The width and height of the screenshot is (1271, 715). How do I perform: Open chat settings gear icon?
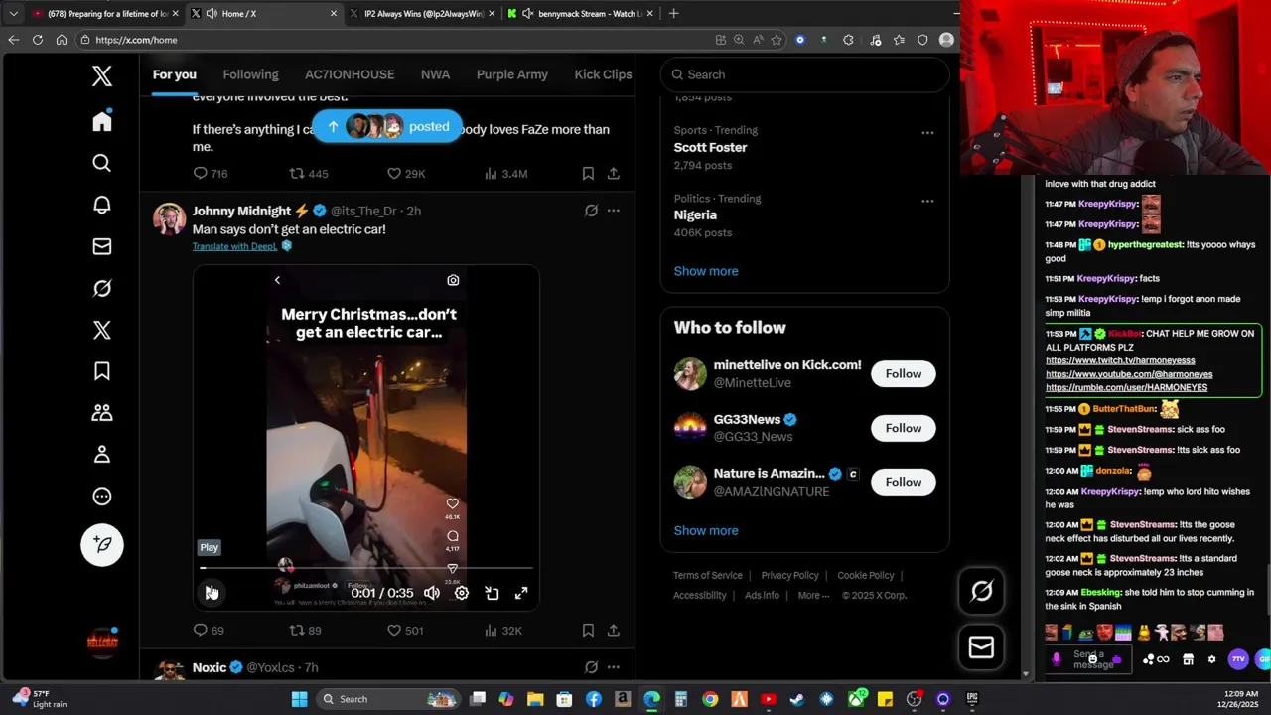pos(1211,659)
